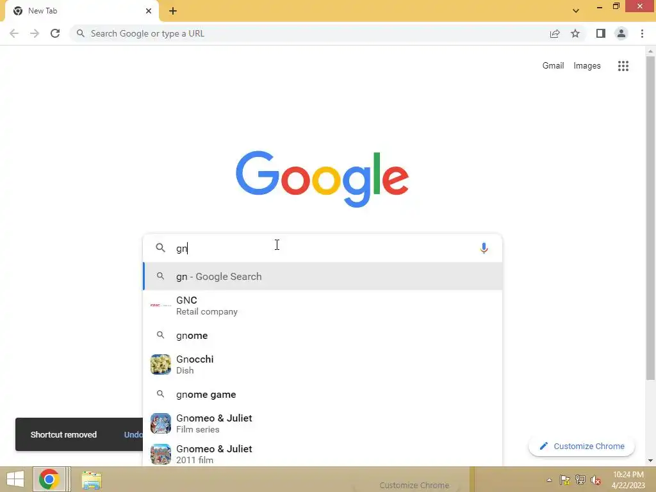Screen dimensions: 656x492
Task: Select Gnomeo & Juliet film series thumbnail
Action: [161, 423]
